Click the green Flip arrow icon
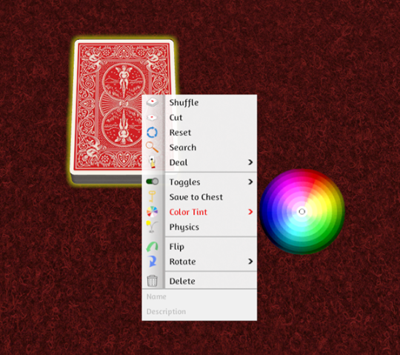The width and height of the screenshot is (400, 355). 152,247
